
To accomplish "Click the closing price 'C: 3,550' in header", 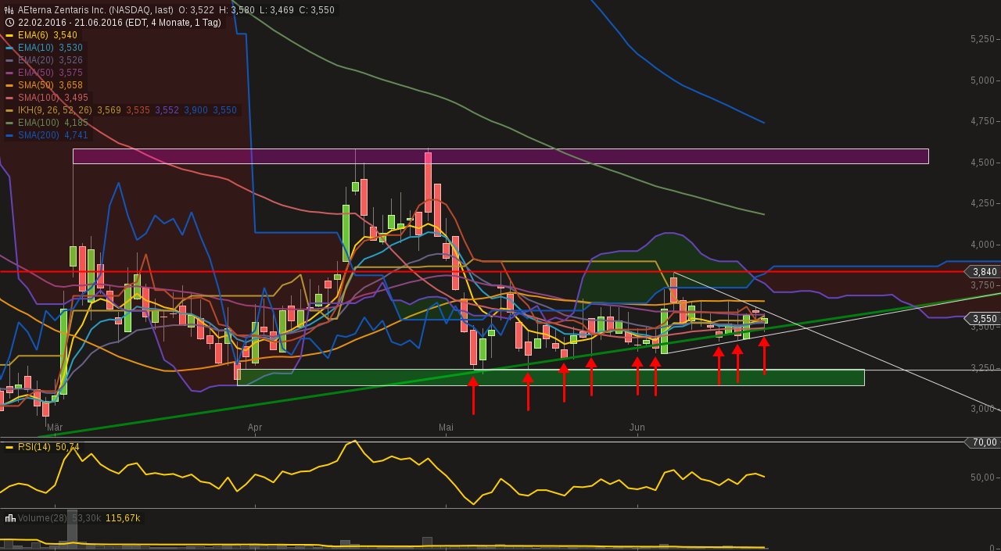I will [x=316, y=10].
